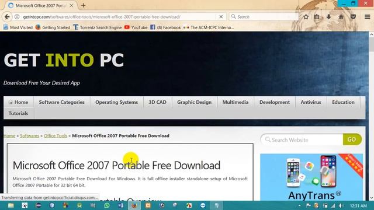The image size is (374, 210).
Task: Open Graphic Design menu item
Action: tap(194, 102)
